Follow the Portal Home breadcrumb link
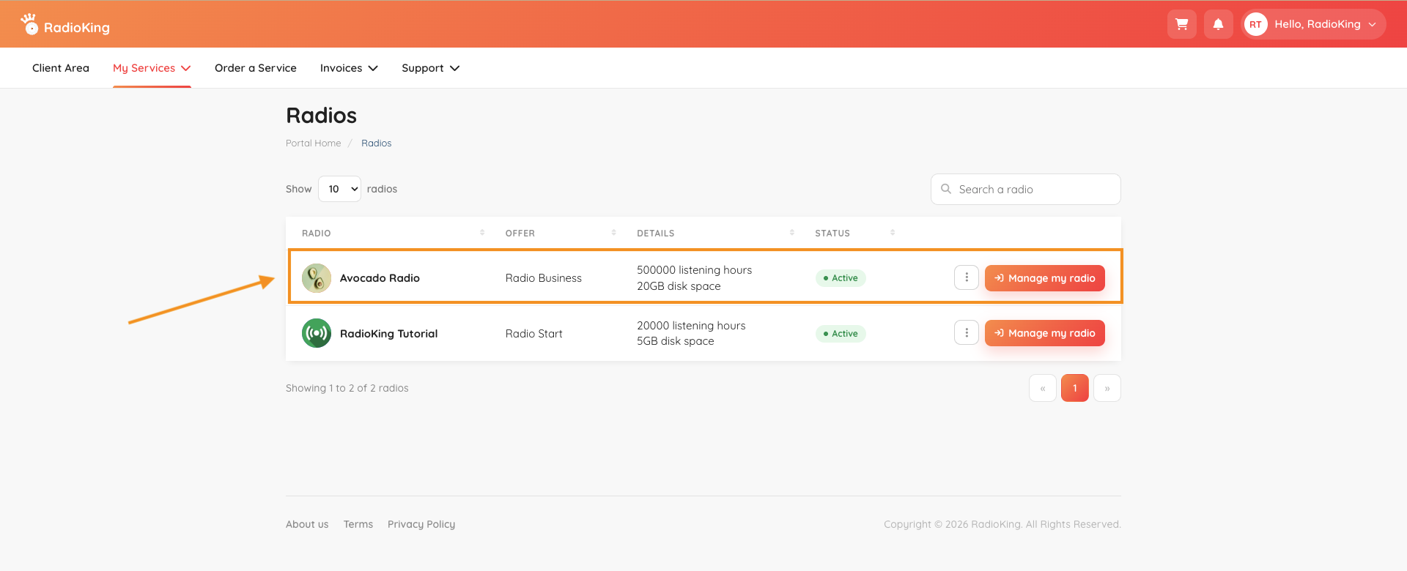Image resolution: width=1407 pixels, height=571 pixels. point(314,143)
